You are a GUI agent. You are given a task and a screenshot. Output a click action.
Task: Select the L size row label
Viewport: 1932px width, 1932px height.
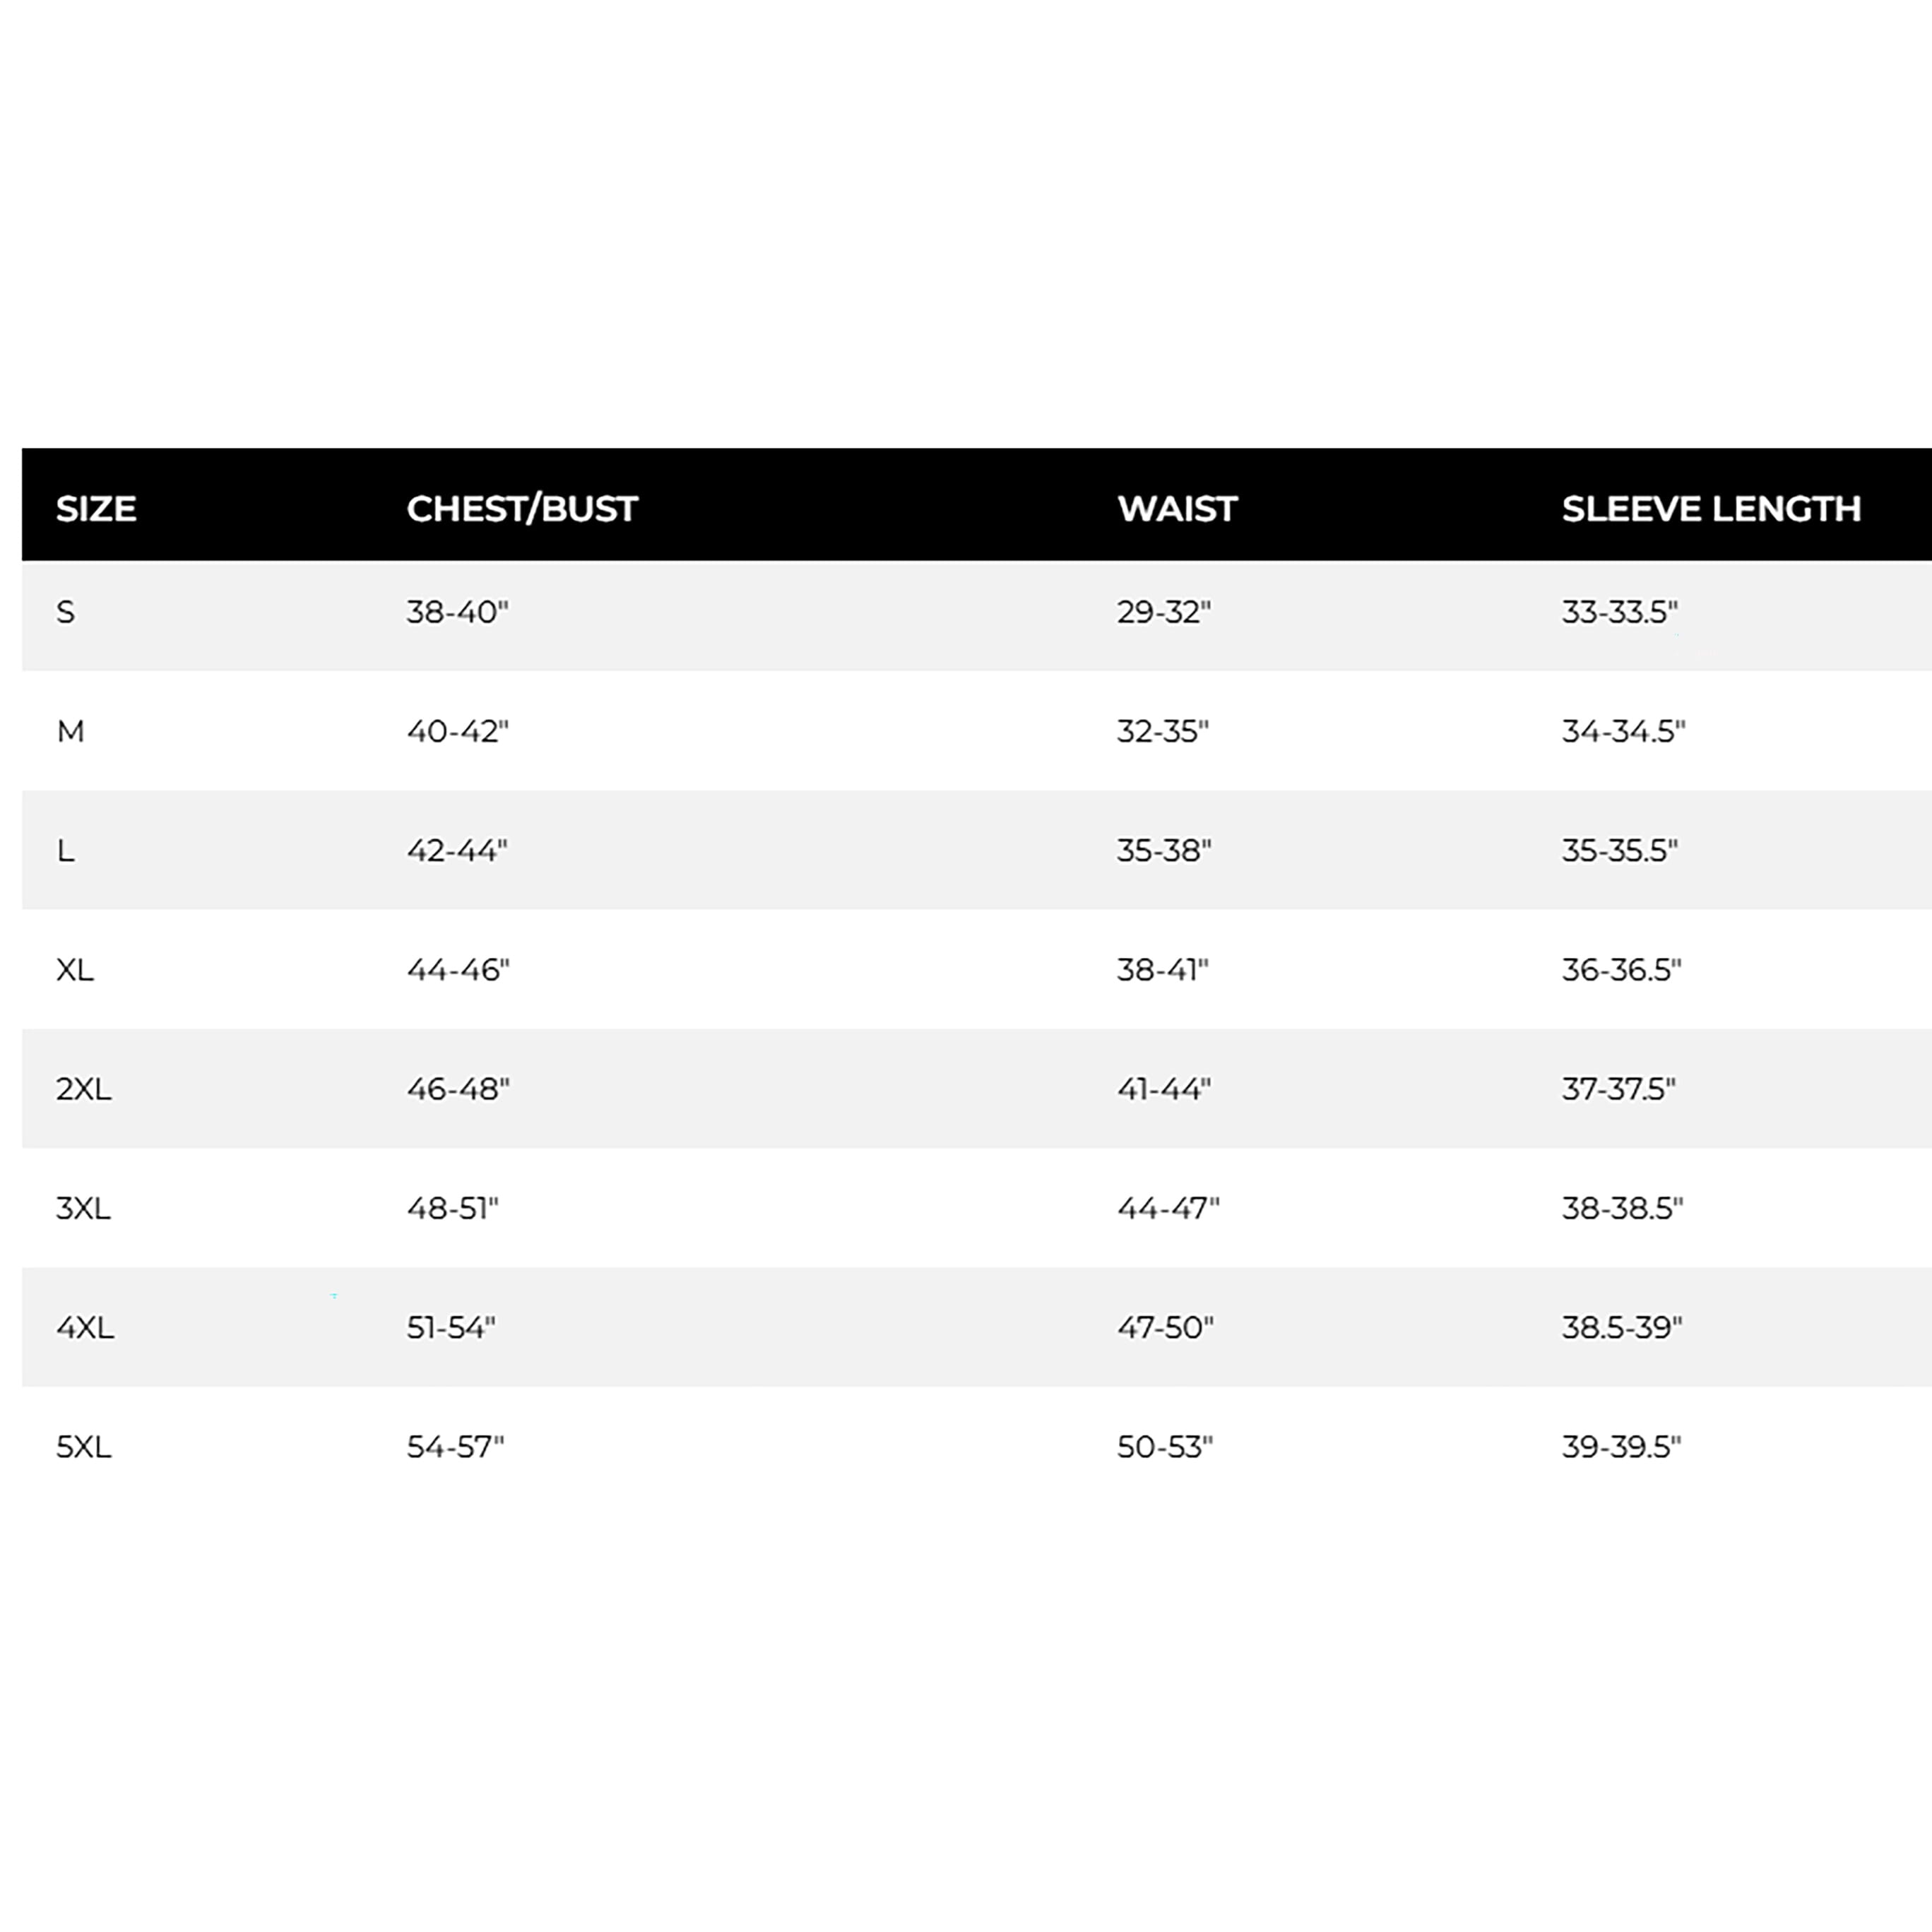65,850
